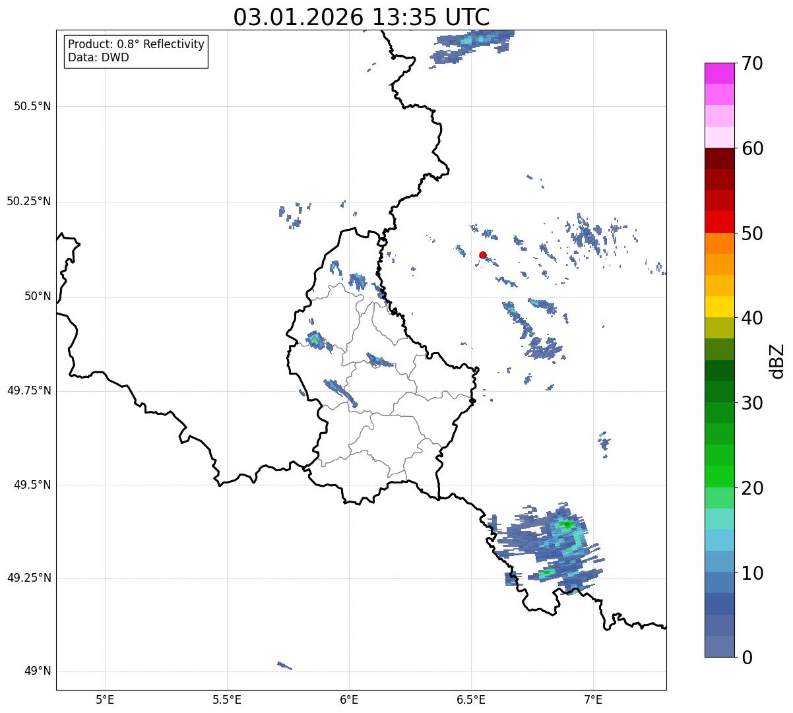Click the 7°E longitude tick label
This screenshot has height=713, width=793.
594,700
